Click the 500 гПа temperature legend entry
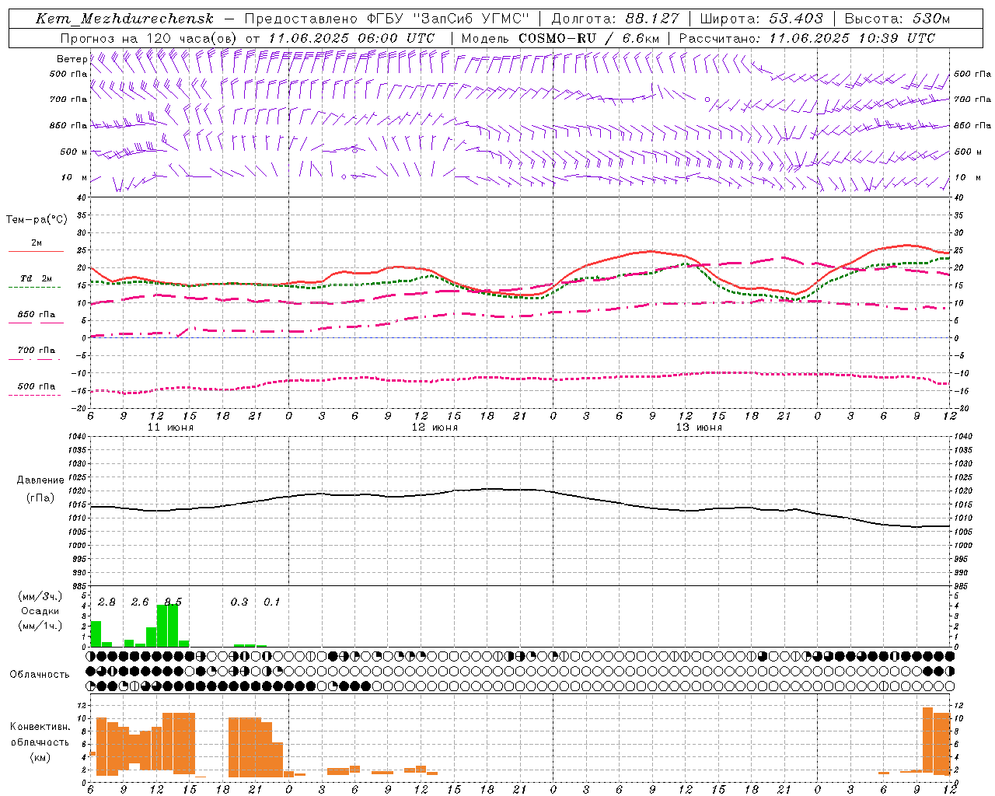Image resolution: width=995 pixels, height=796 pixels. tap(37, 386)
